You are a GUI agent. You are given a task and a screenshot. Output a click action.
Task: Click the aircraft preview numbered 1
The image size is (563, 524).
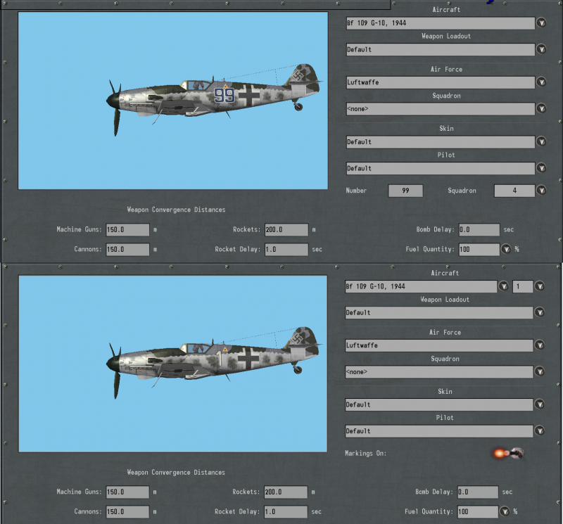172,364
